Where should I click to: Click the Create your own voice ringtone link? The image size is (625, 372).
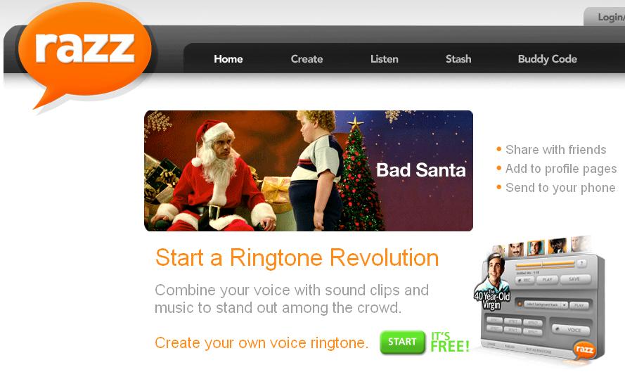pyautogui.click(x=262, y=343)
